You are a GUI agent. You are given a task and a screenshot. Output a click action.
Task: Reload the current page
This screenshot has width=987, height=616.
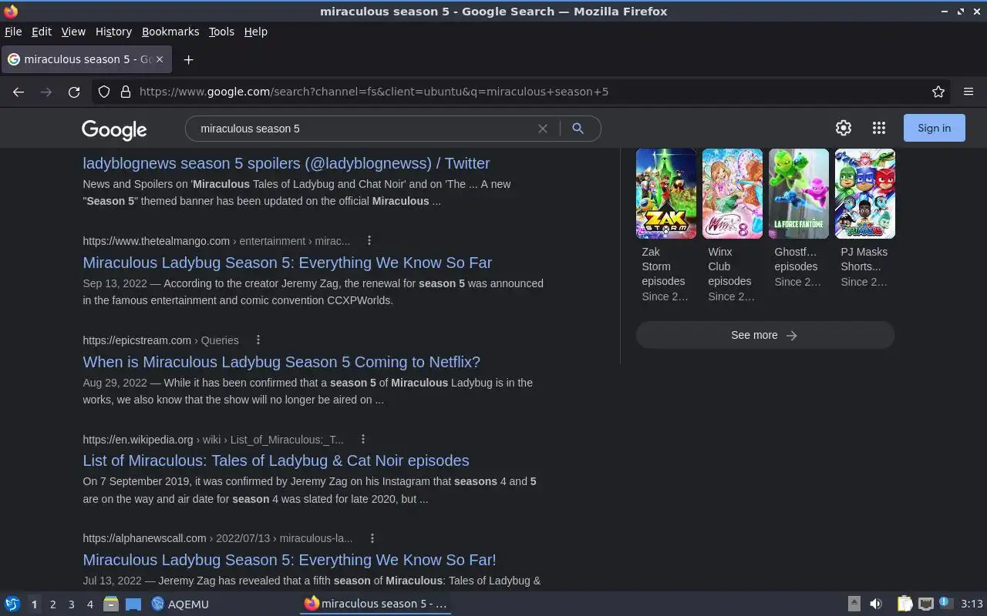74,92
